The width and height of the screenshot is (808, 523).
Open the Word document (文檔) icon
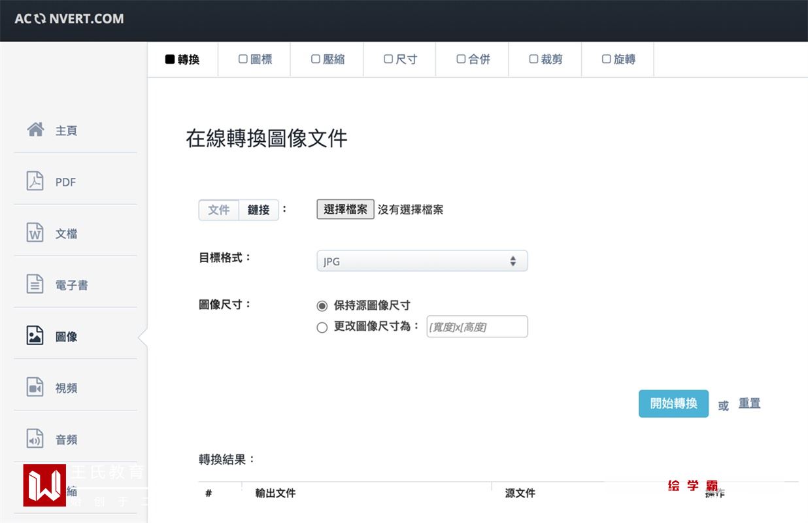point(35,233)
